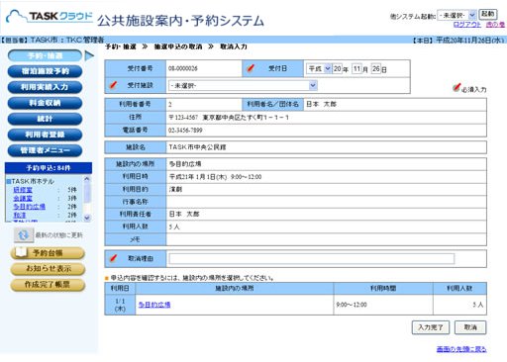Click the 起動 button
The height and width of the screenshot is (362, 507).
tap(487, 14)
